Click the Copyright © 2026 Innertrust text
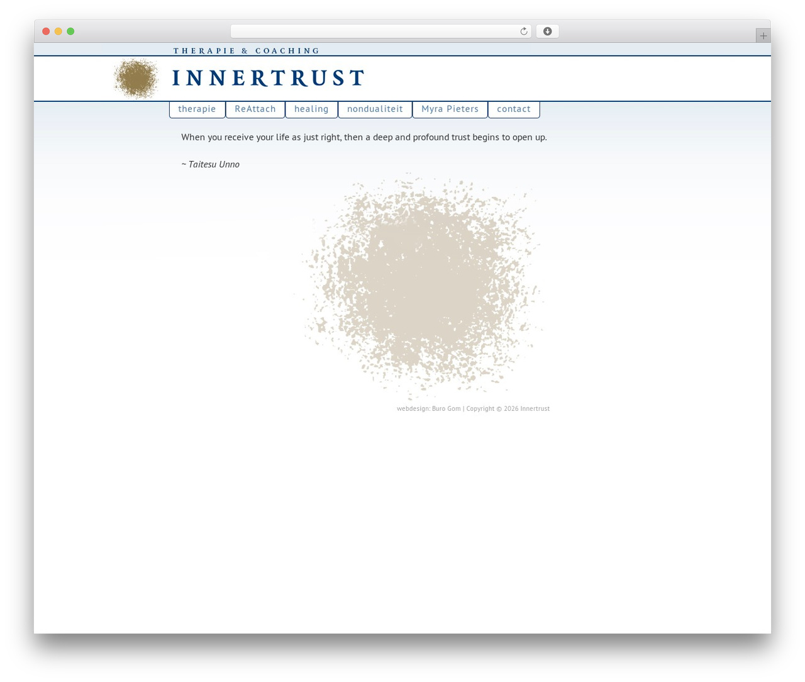This screenshot has width=805, height=682. click(x=508, y=408)
